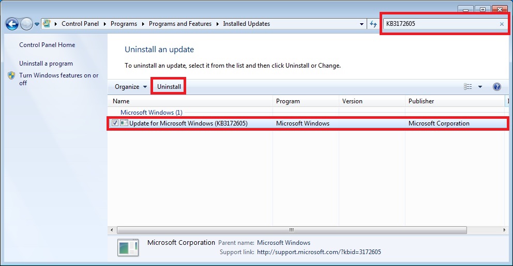Select Installed Updates breadcrumb
The height and width of the screenshot is (266, 513).
click(246, 24)
